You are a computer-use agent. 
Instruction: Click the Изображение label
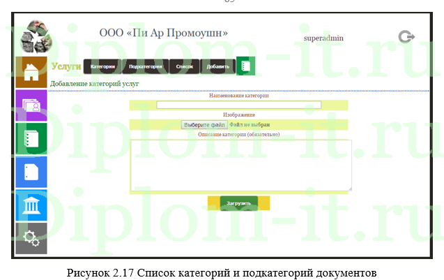pyautogui.click(x=239, y=115)
